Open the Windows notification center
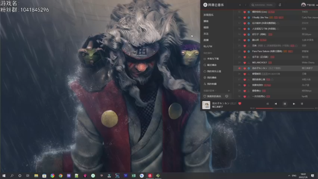318x179 pixels. pyautogui.click(x=312, y=175)
